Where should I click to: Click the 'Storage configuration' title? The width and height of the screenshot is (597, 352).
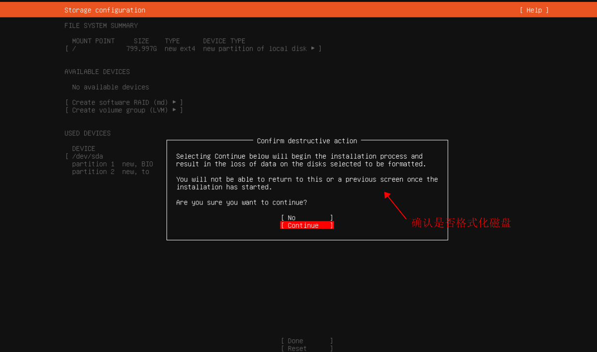tap(105, 10)
